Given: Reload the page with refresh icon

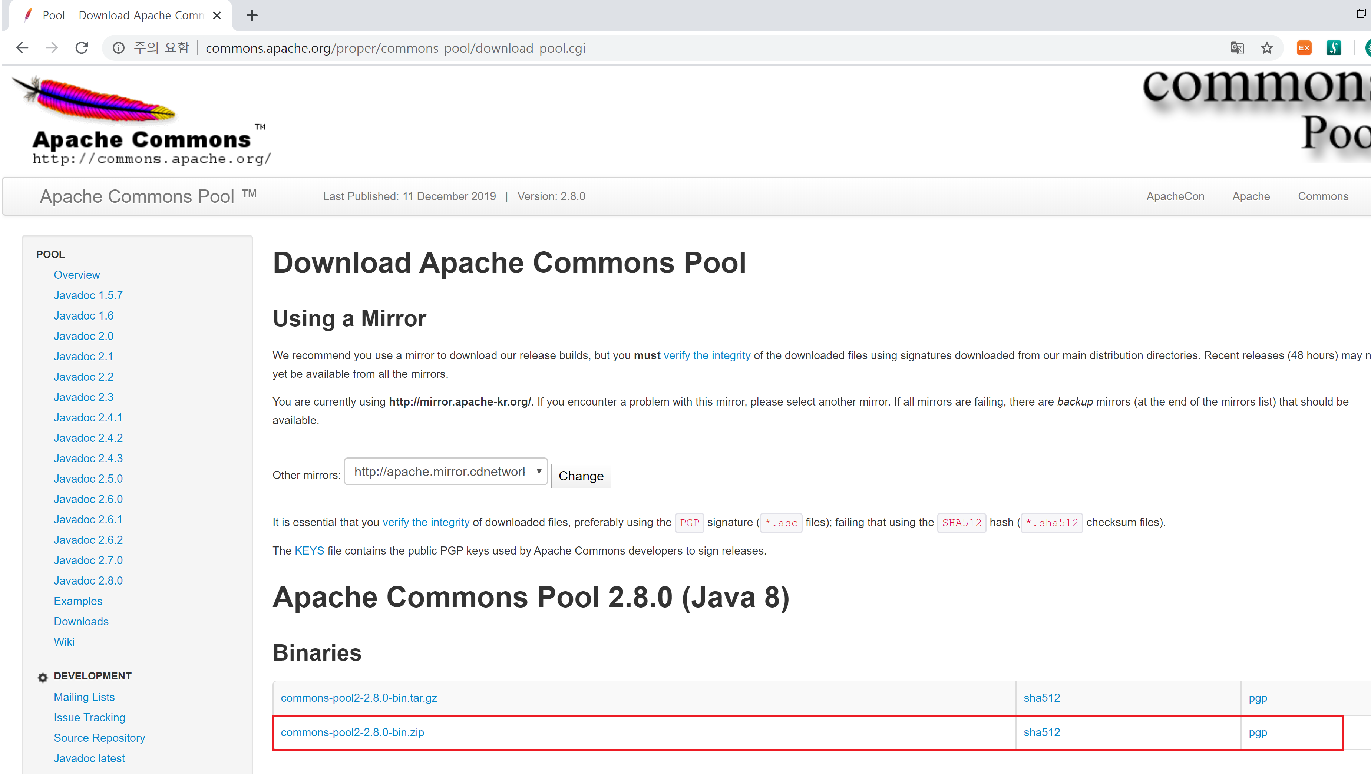Looking at the screenshot, I should (x=82, y=48).
